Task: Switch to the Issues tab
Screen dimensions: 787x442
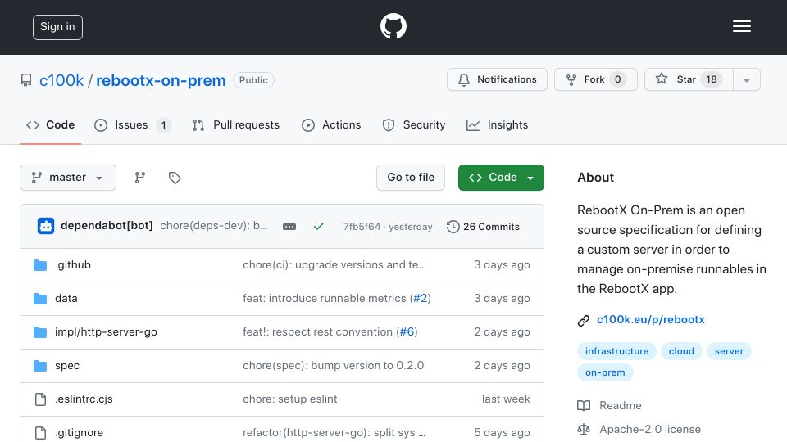Action: [x=133, y=124]
